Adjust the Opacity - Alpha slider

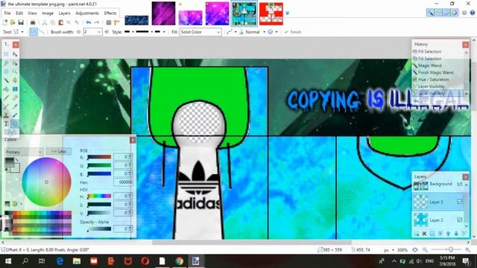(99, 229)
